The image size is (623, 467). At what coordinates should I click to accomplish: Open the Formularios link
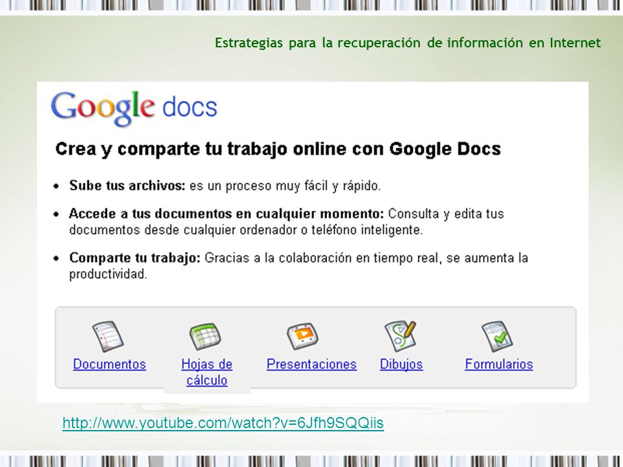(499, 364)
